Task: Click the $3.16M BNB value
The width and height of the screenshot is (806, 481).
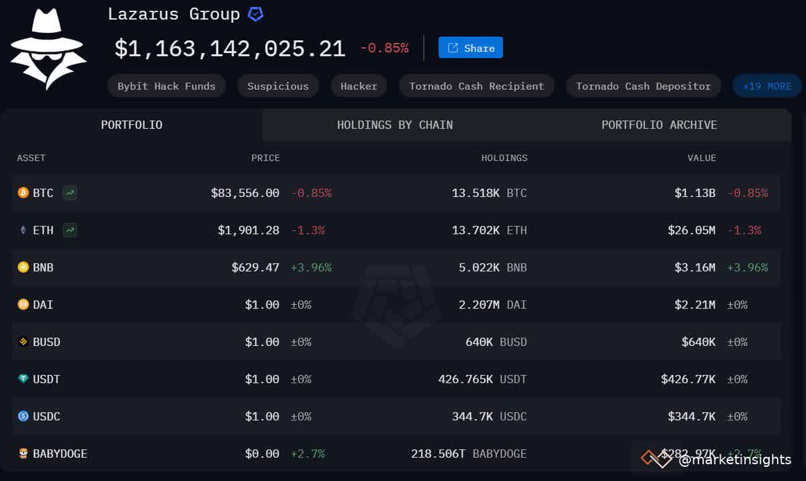Action: pyautogui.click(x=695, y=267)
